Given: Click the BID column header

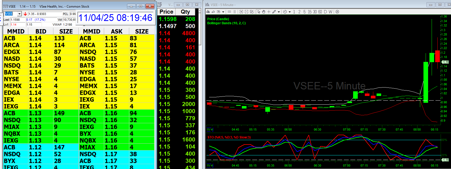Looking at the screenshot, I should point(41,31).
